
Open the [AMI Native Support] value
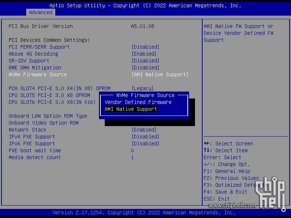[160, 74]
